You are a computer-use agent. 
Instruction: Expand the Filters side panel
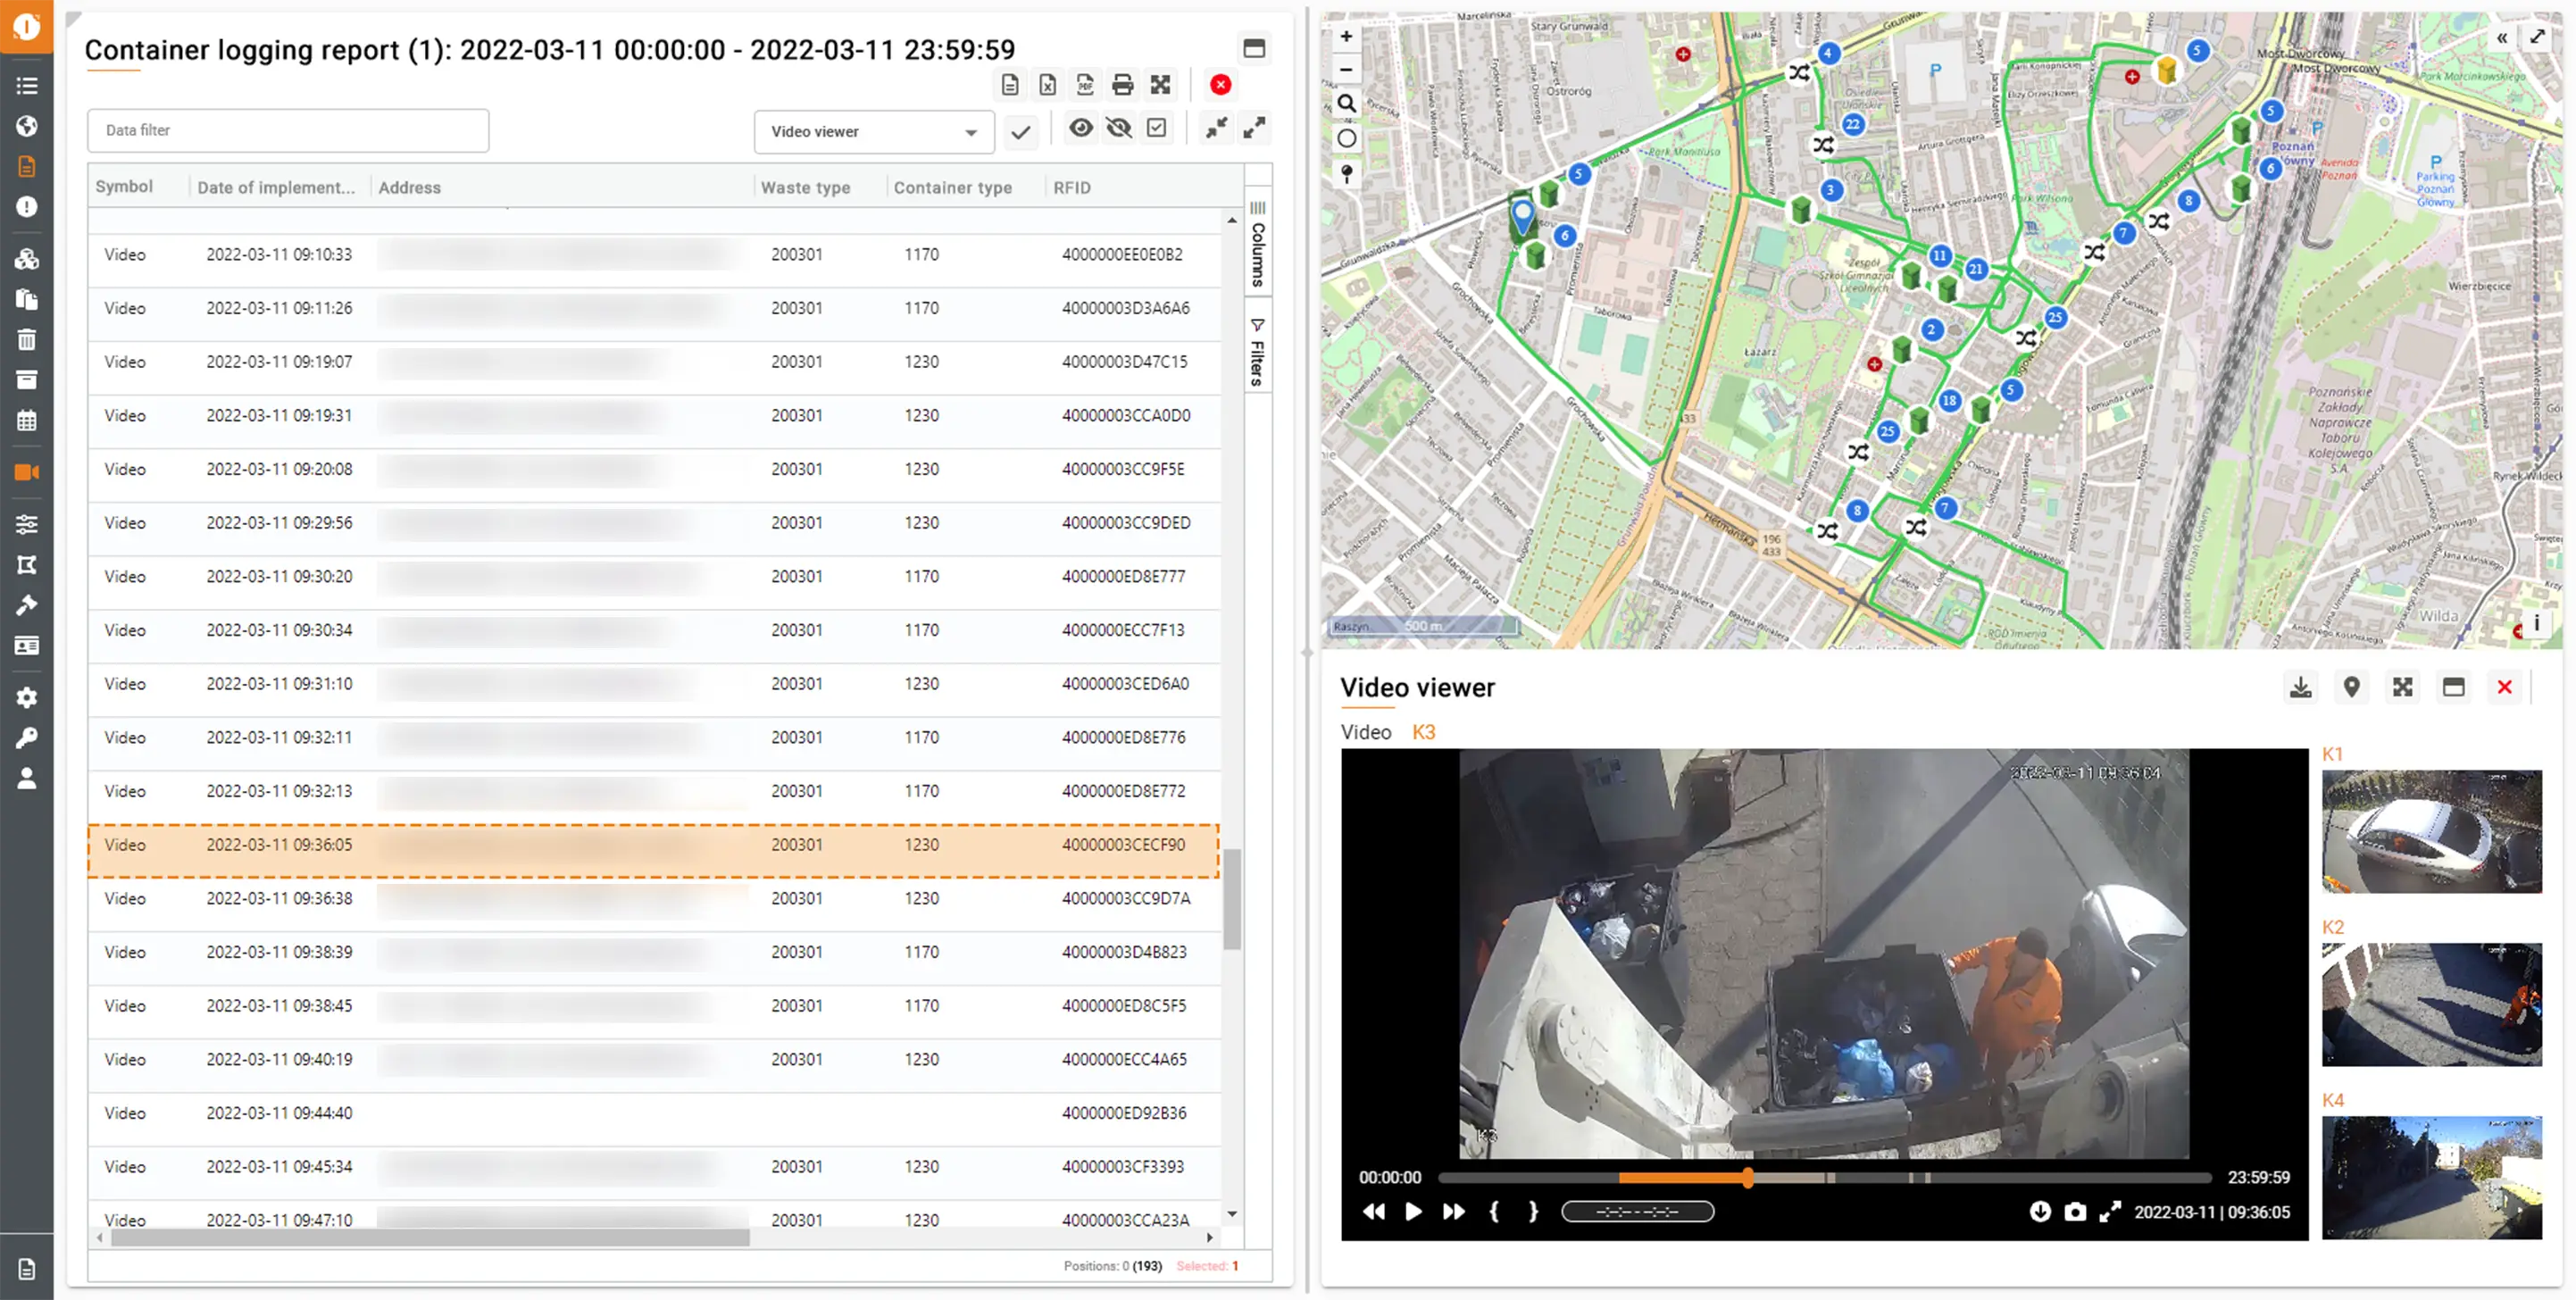point(1258,353)
